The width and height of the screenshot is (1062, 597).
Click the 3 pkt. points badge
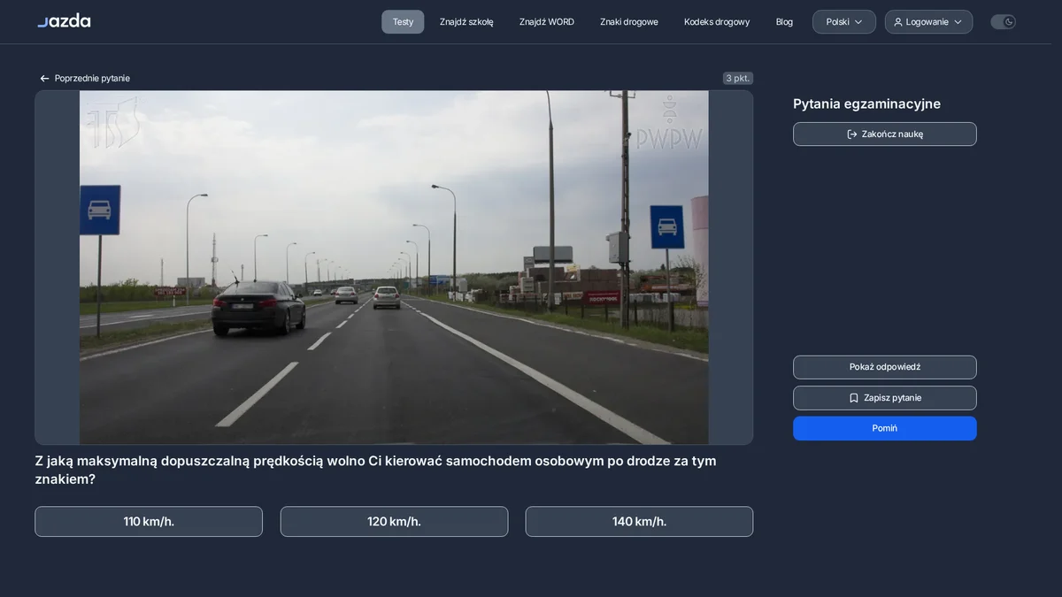(x=738, y=79)
